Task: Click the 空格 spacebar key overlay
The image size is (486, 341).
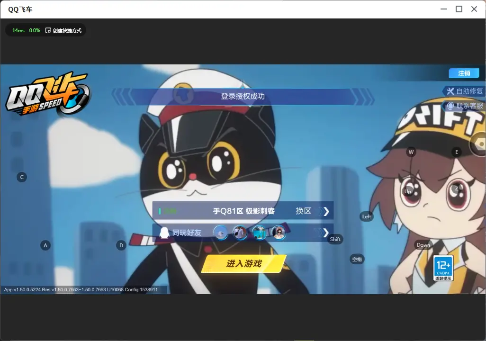Action: click(357, 259)
